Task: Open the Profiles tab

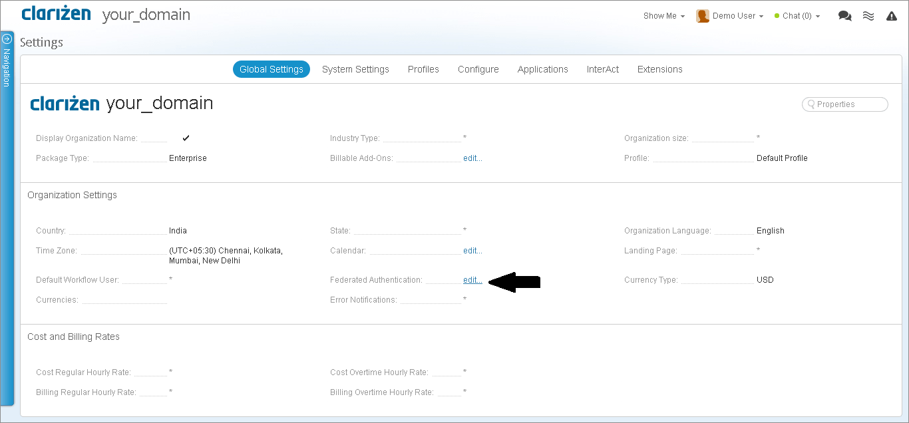Action: [423, 69]
